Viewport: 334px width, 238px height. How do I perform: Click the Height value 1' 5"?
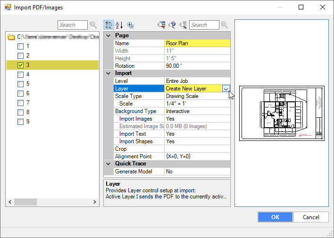pyautogui.click(x=197, y=58)
